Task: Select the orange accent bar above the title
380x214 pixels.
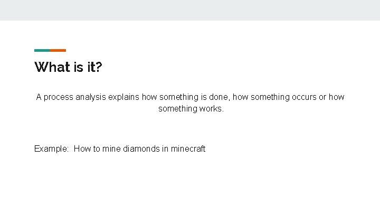Action: coord(58,50)
